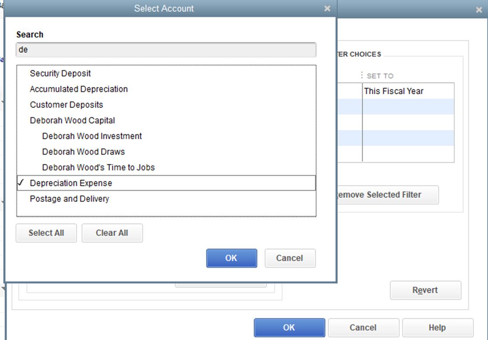Click the Revert button

(x=425, y=290)
